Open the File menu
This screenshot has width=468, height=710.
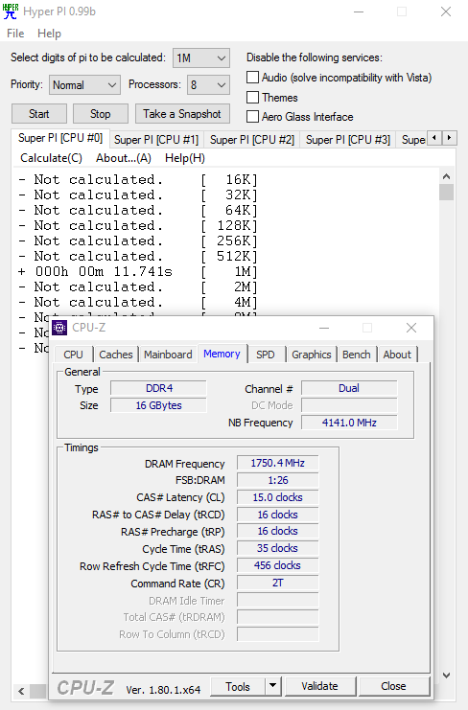point(15,34)
